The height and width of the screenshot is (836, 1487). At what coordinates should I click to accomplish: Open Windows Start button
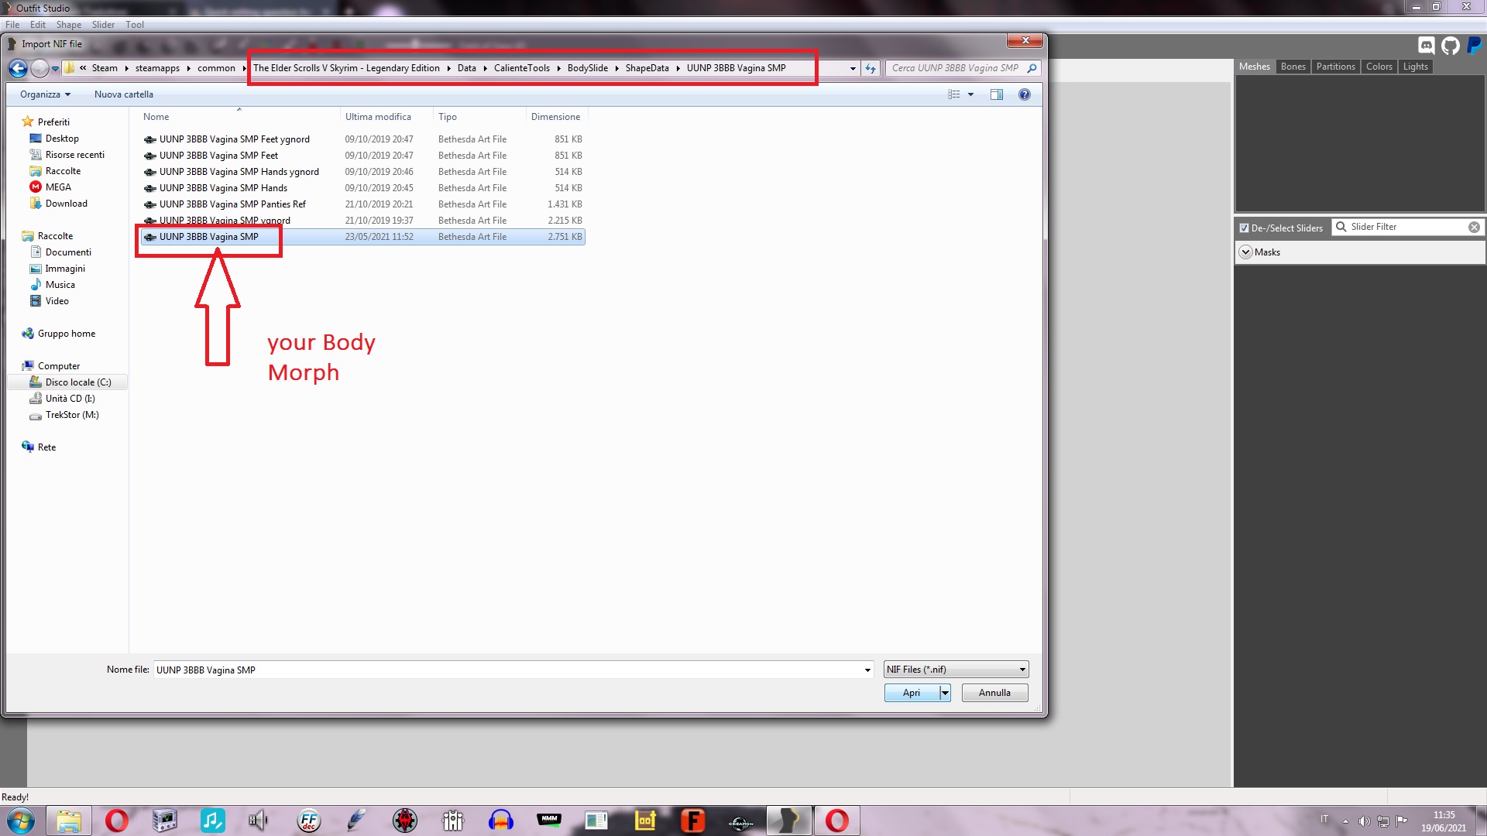pyautogui.click(x=20, y=821)
